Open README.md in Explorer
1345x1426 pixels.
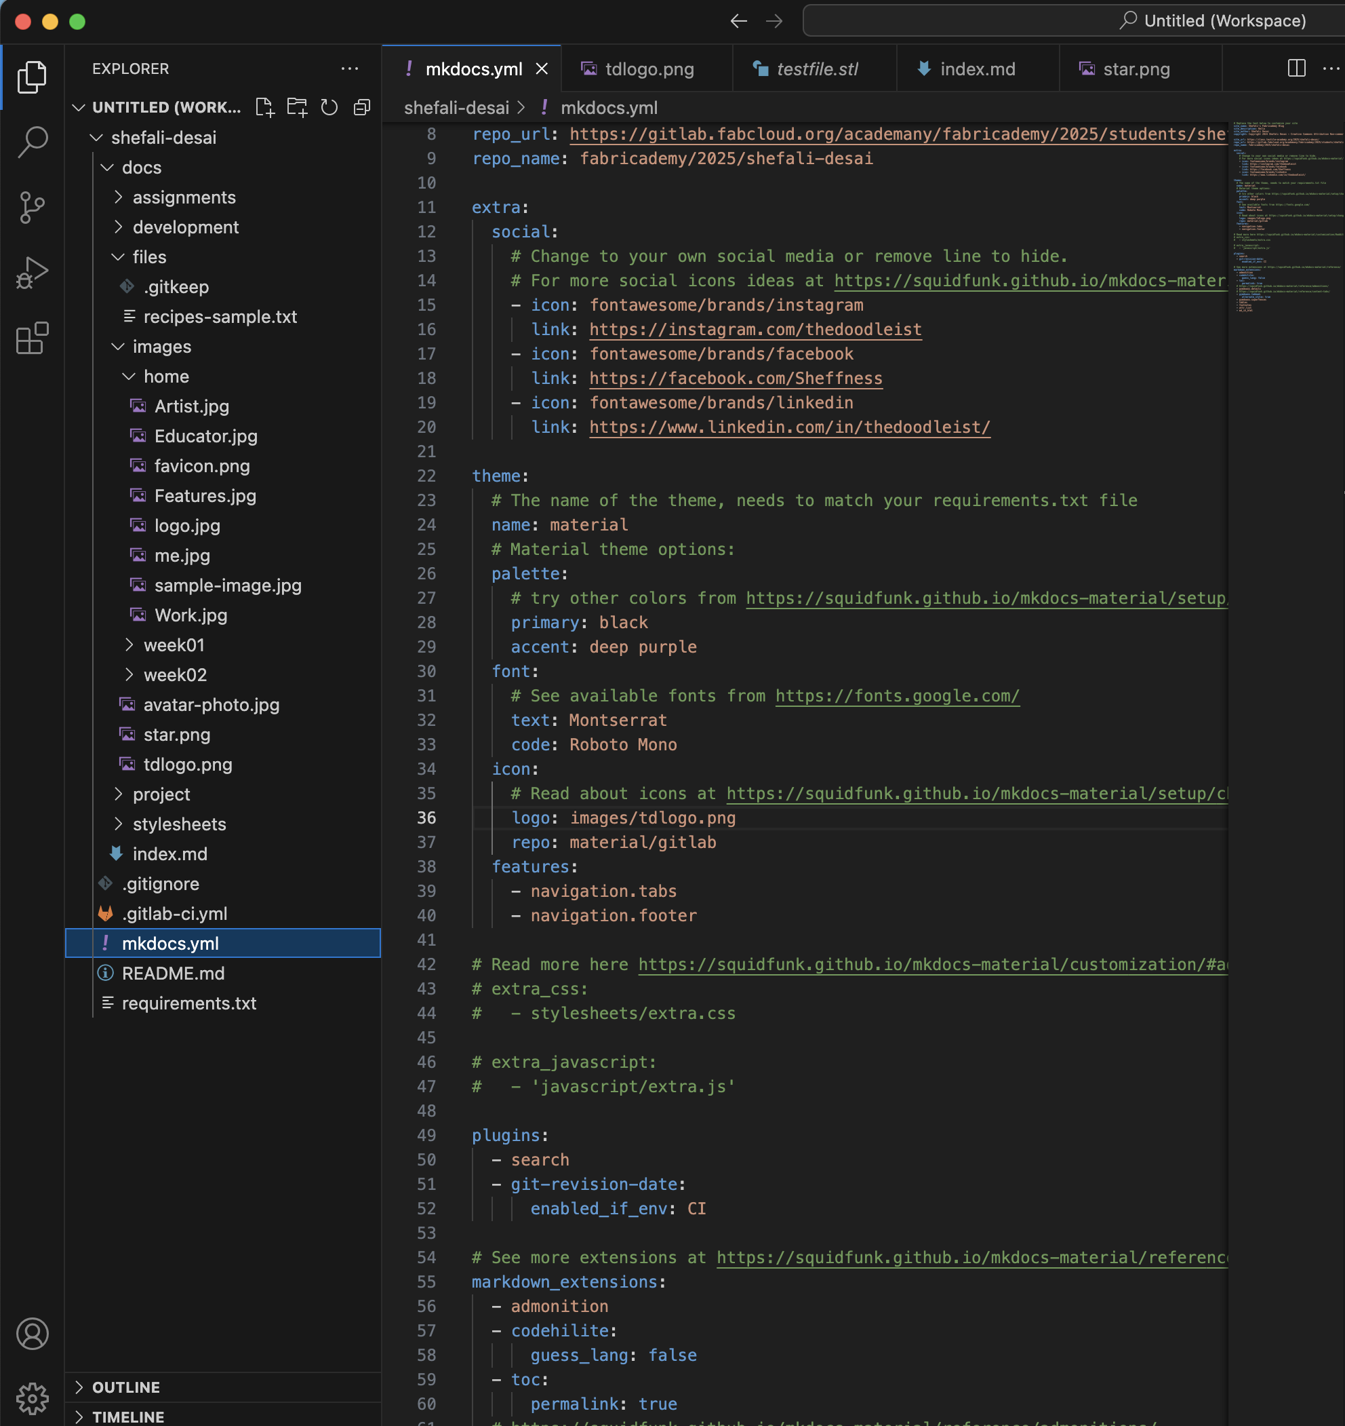(223, 974)
